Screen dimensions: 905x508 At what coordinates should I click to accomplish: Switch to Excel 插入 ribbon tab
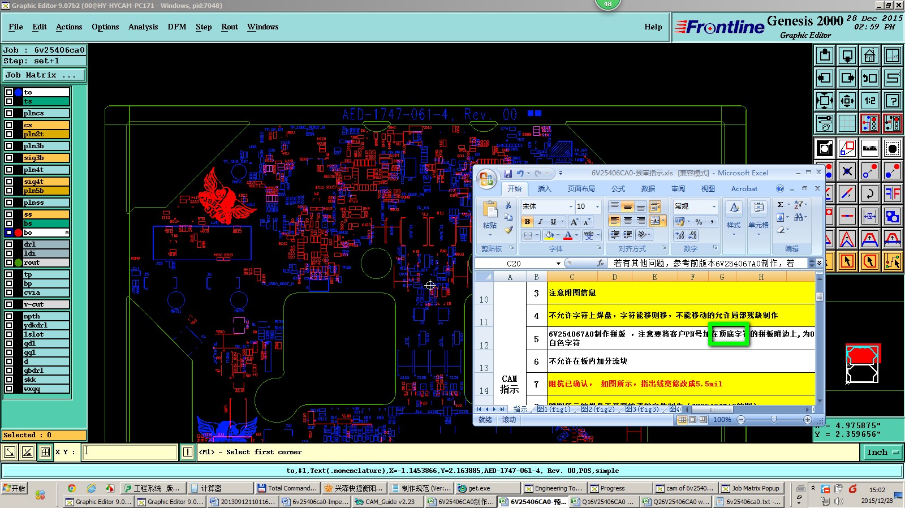544,189
